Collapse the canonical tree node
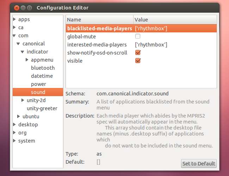This screenshot has width=229, height=176. click(x=19, y=44)
